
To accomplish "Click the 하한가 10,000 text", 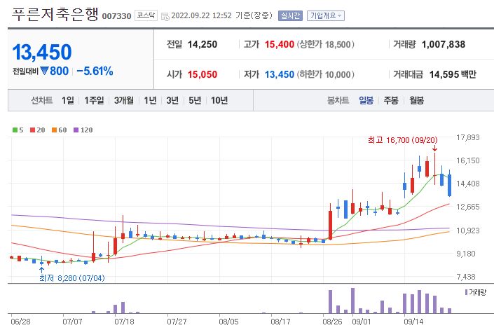I will 325,75.
